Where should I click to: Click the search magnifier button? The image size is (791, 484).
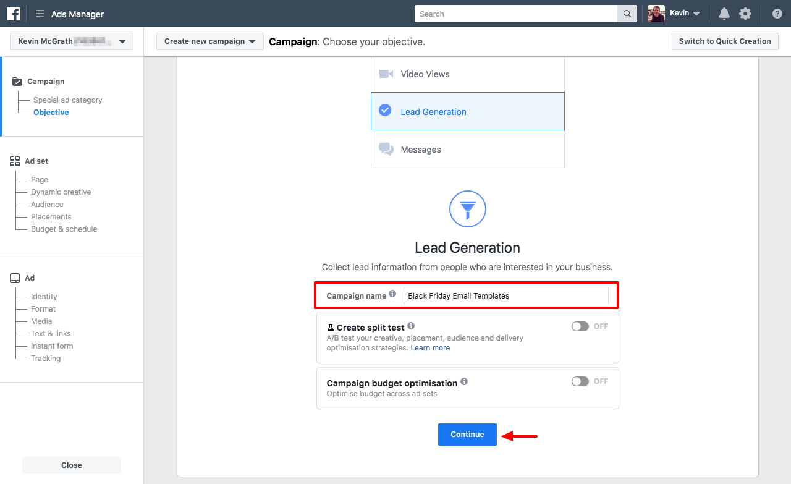click(x=627, y=14)
